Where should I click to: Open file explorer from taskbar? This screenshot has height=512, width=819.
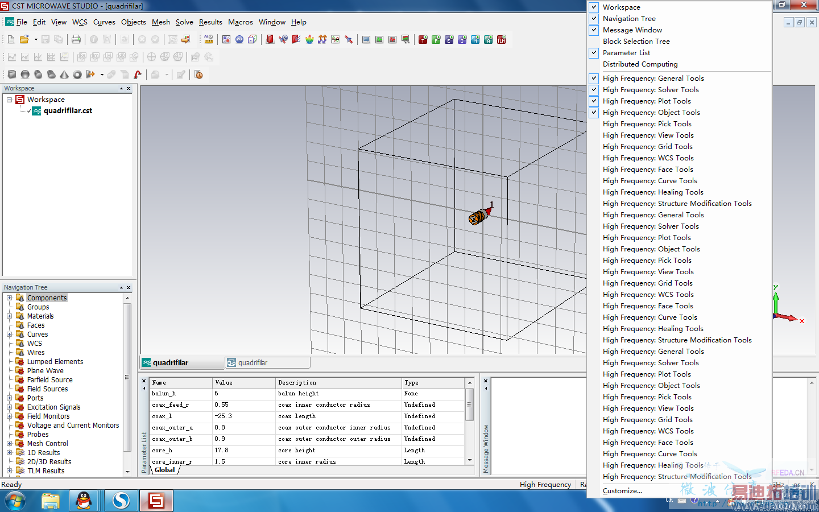click(51, 501)
